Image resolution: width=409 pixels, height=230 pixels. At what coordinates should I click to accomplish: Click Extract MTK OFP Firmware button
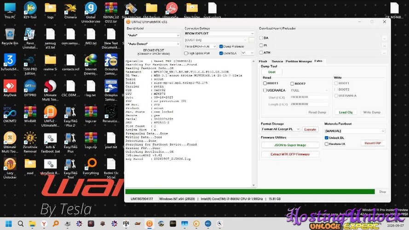point(290,154)
